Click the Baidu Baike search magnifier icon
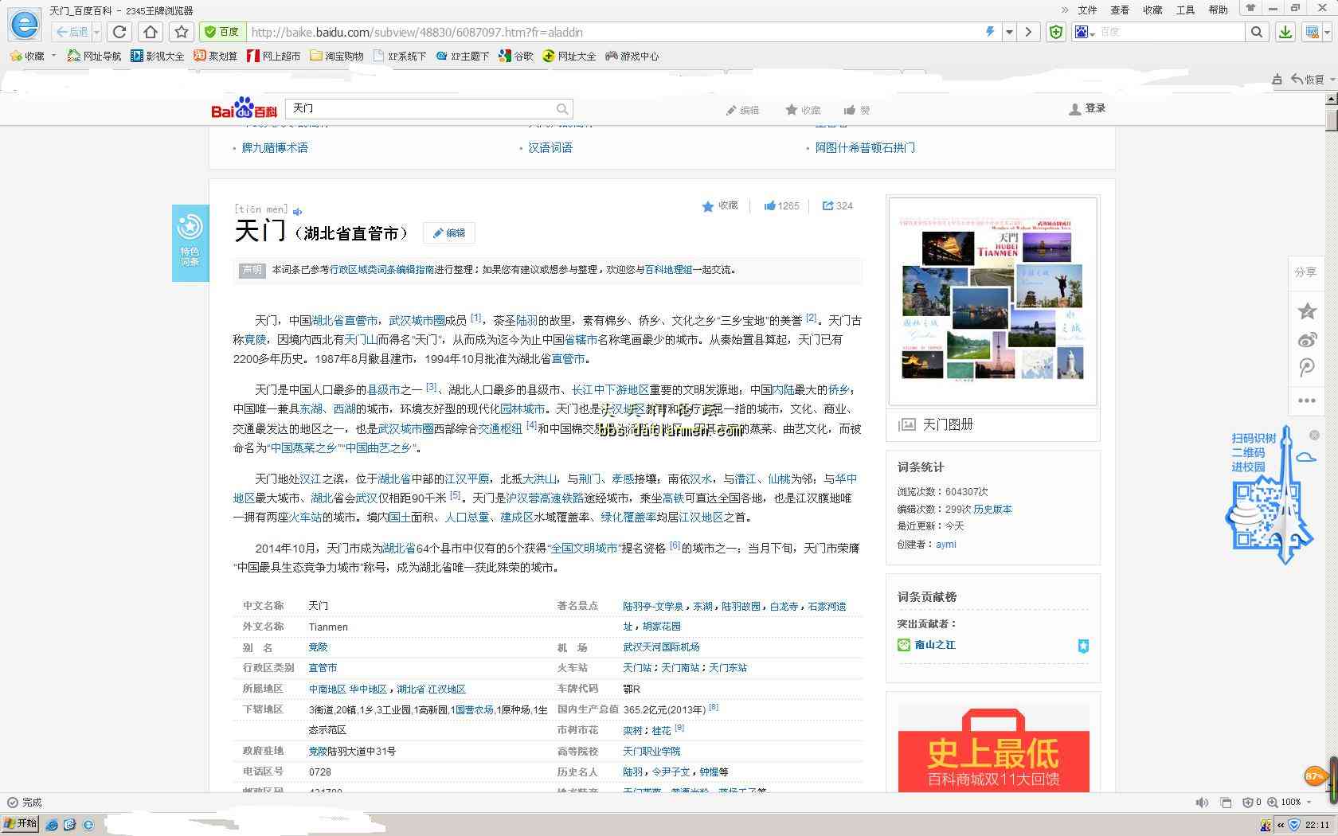 coord(562,109)
